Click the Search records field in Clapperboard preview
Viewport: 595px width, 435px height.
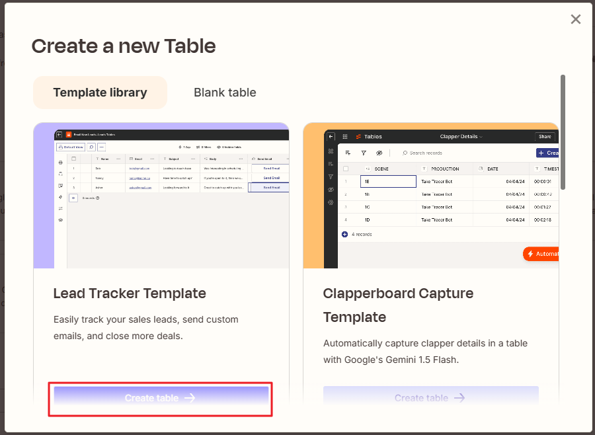[x=425, y=153]
